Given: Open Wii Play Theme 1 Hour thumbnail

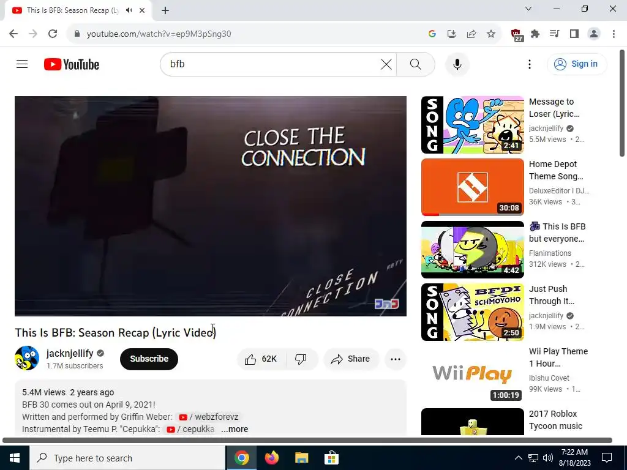Looking at the screenshot, I should (x=472, y=374).
